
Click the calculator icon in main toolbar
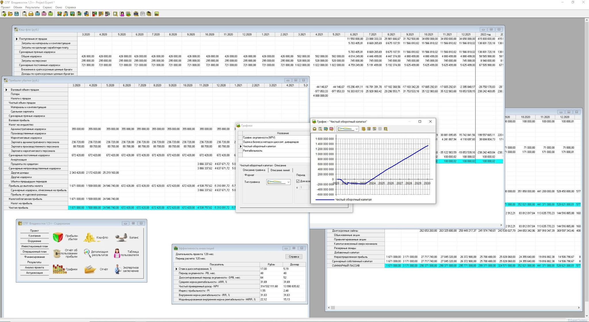(157, 14)
